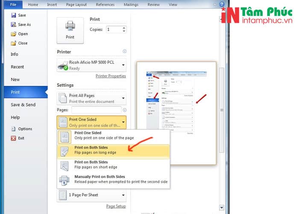This screenshot has width=299, height=214.
Task: Click the Pages text input field
Action: click(96, 110)
